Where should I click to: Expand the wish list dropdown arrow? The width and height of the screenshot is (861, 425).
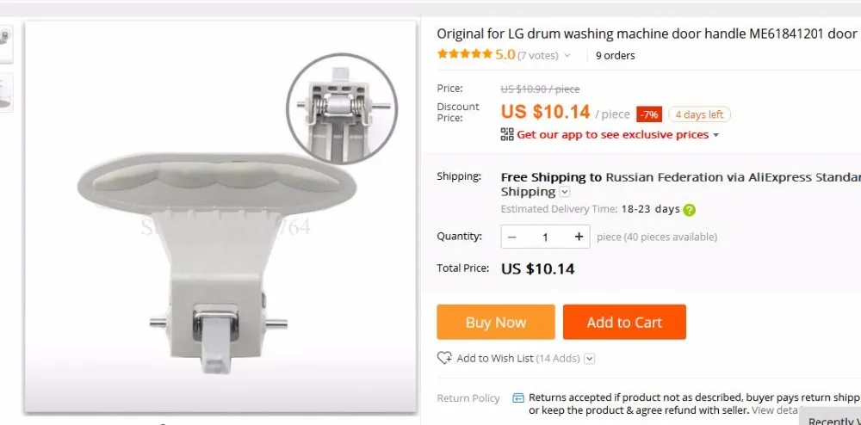(590, 359)
